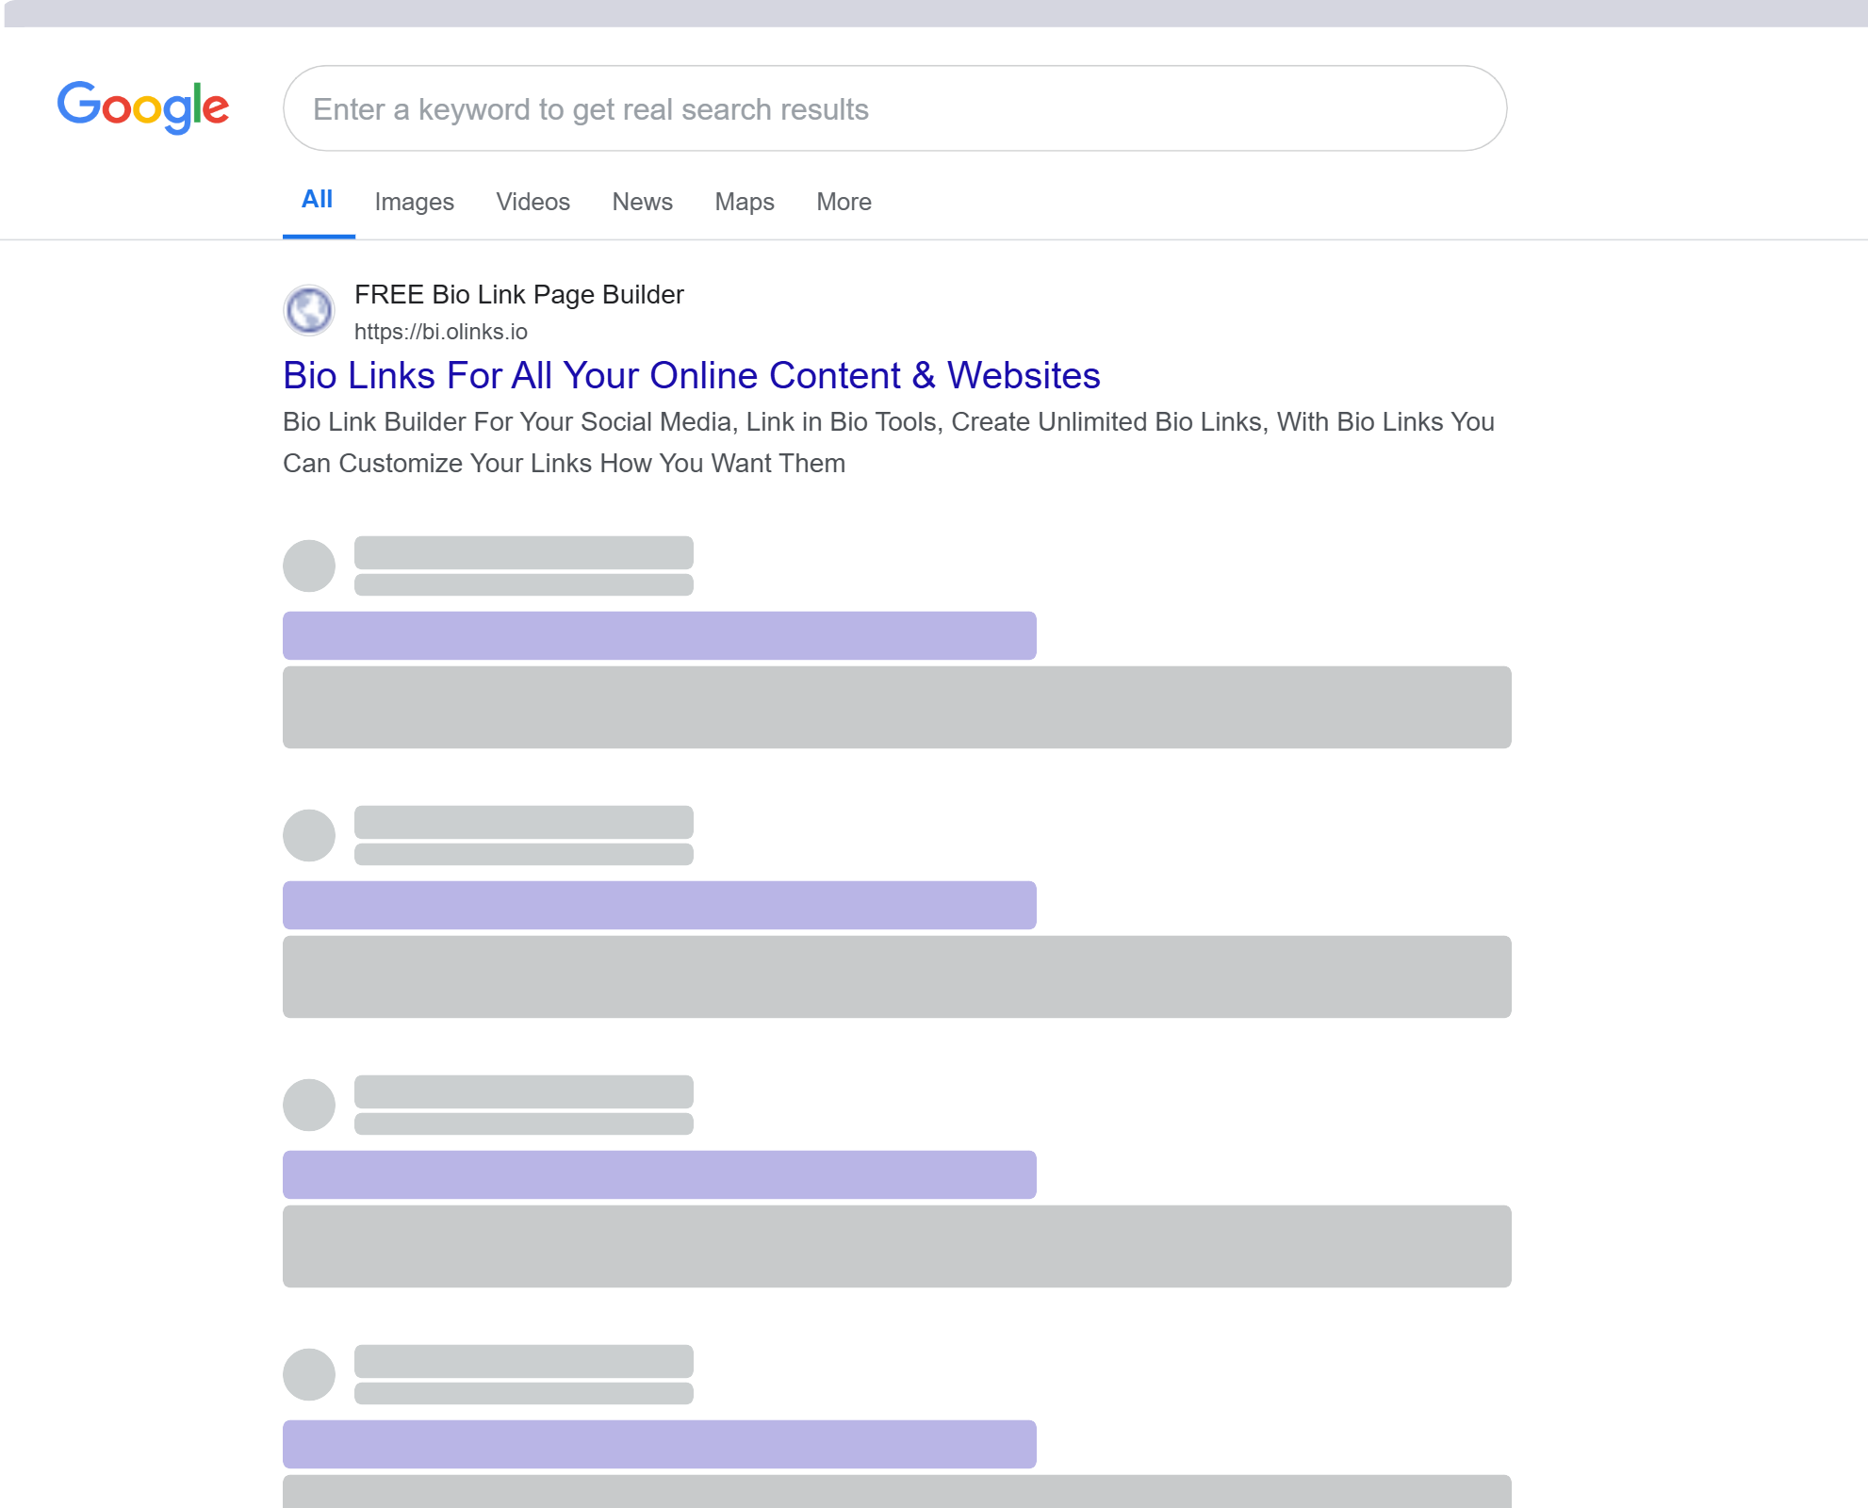Screen dimensions: 1868x1508
Task: Click the https://bi.olinks.io URL text
Action: click(440, 332)
